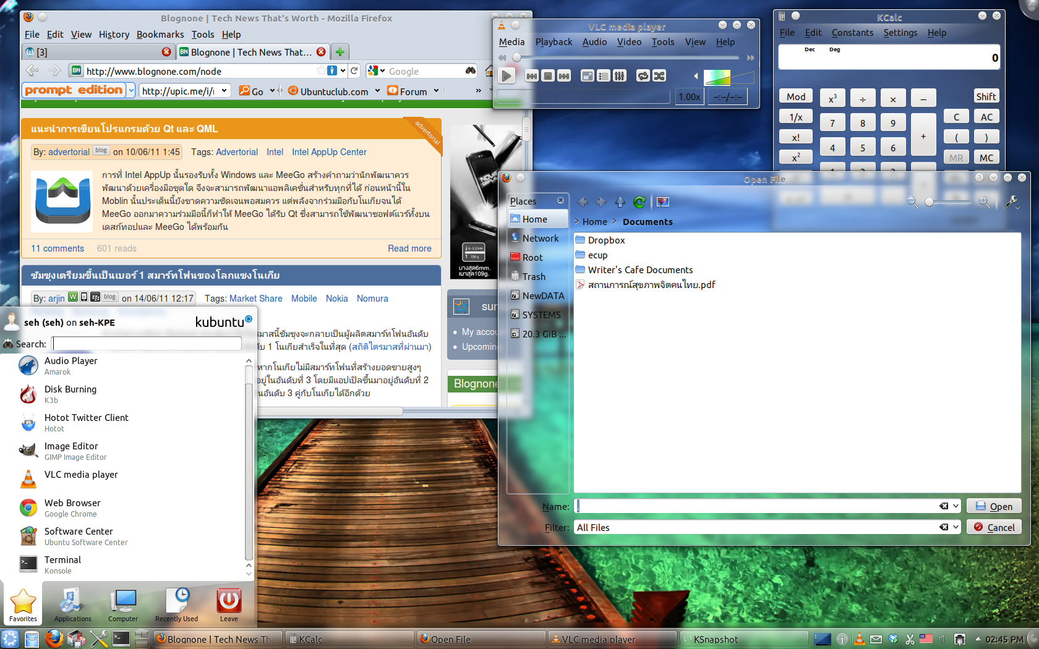The width and height of the screenshot is (1039, 649).
Task: Adjust the VLC volume slider
Action: click(729, 77)
